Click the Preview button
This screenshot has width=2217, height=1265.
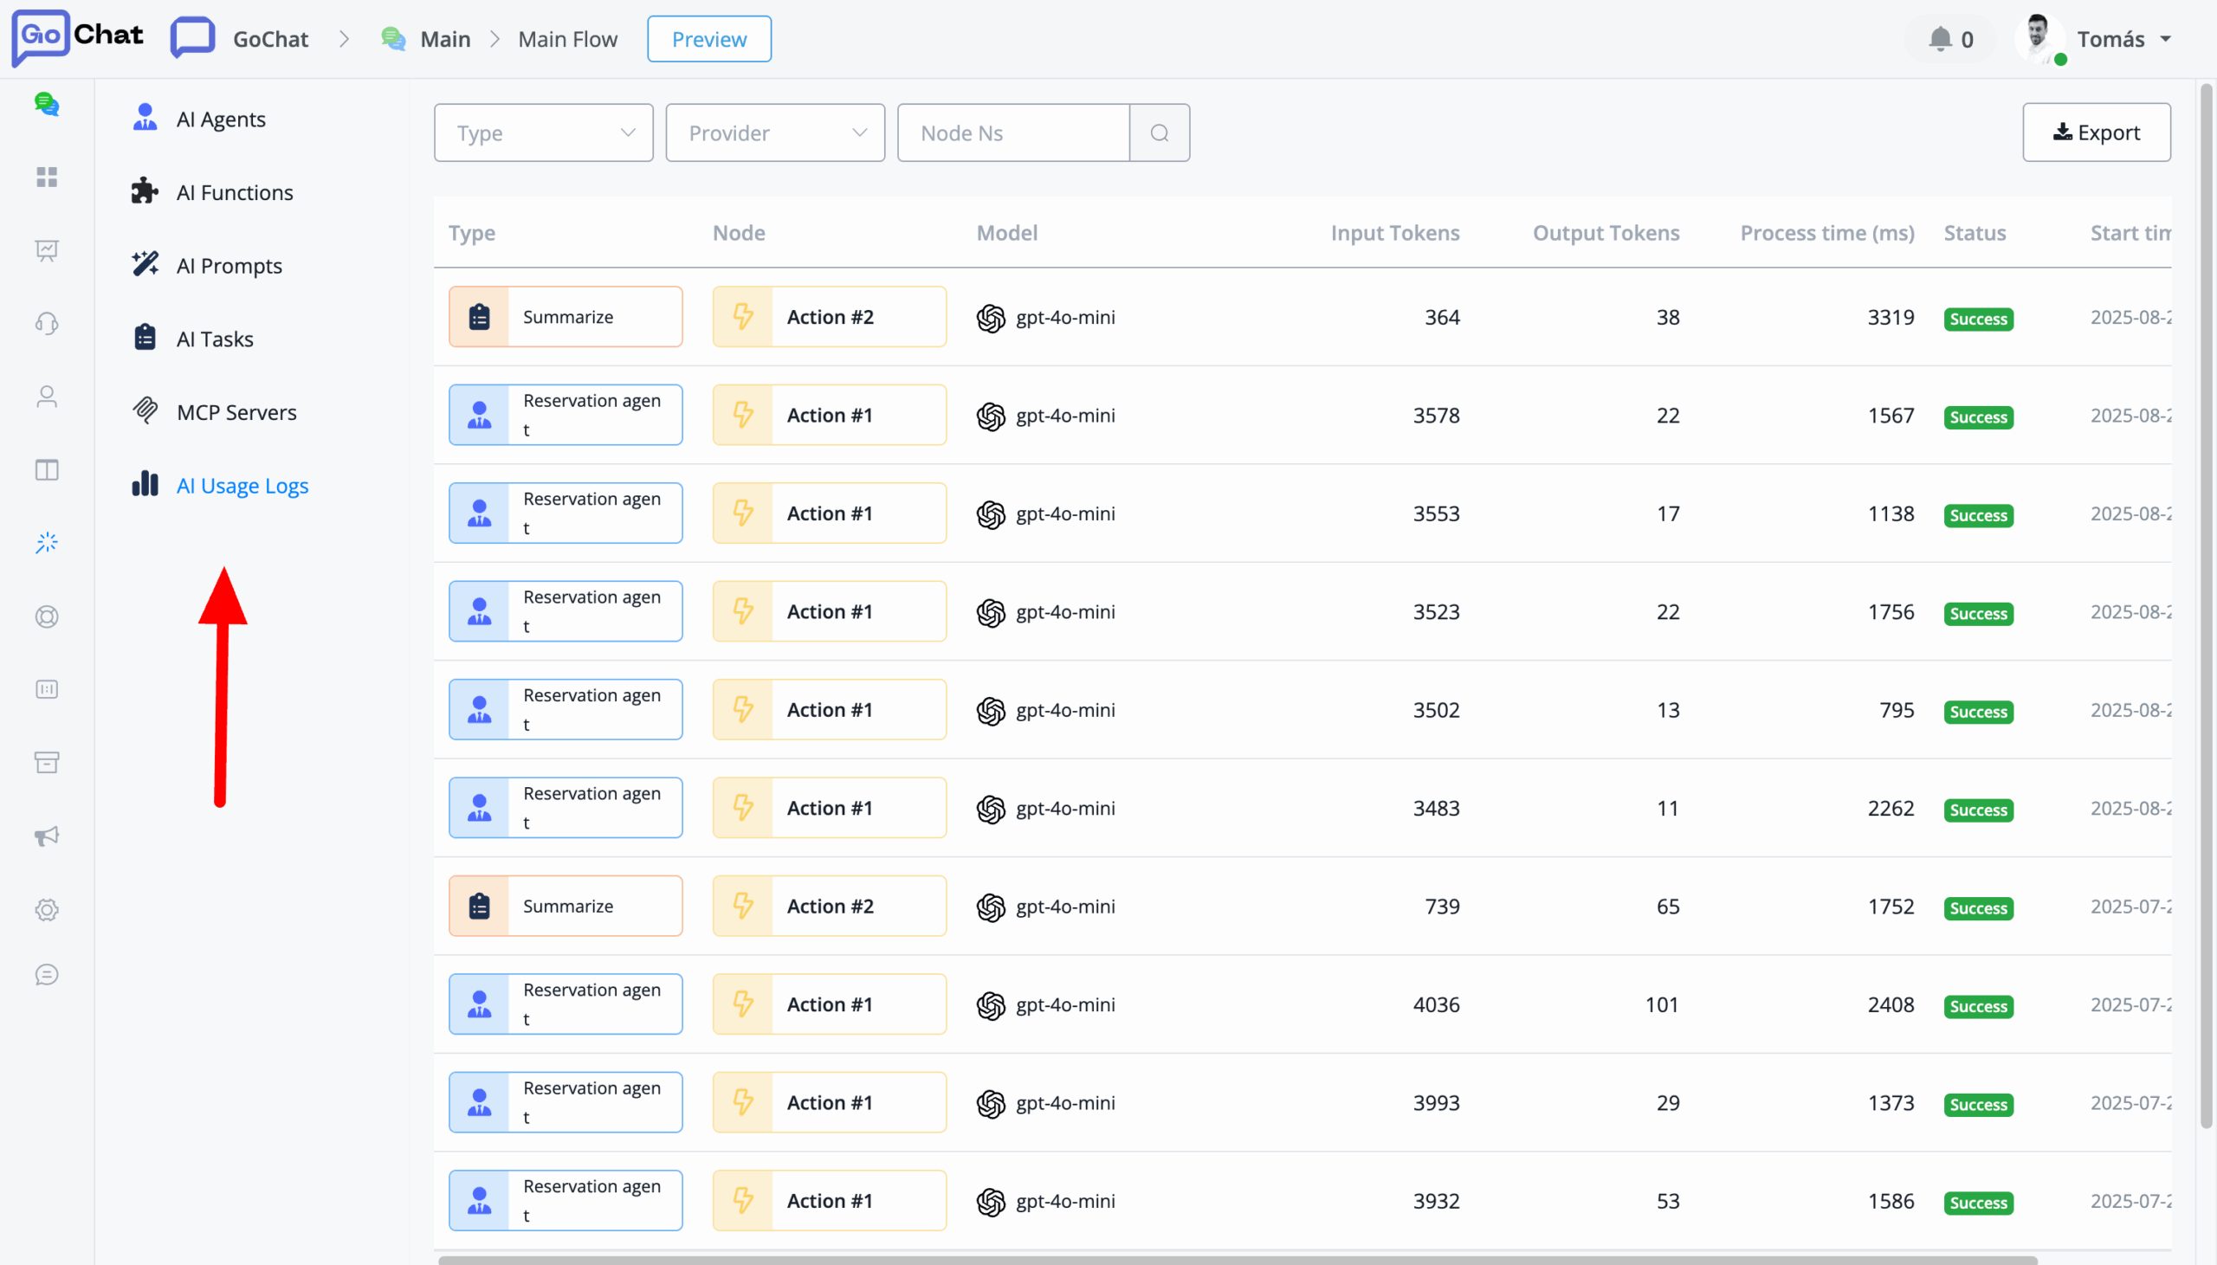point(708,39)
